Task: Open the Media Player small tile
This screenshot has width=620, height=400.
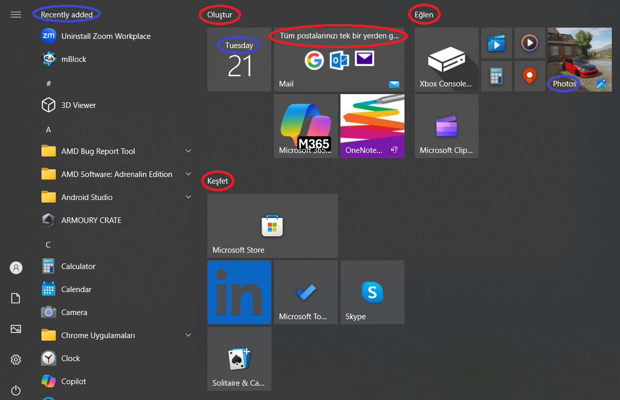Action: (x=530, y=43)
